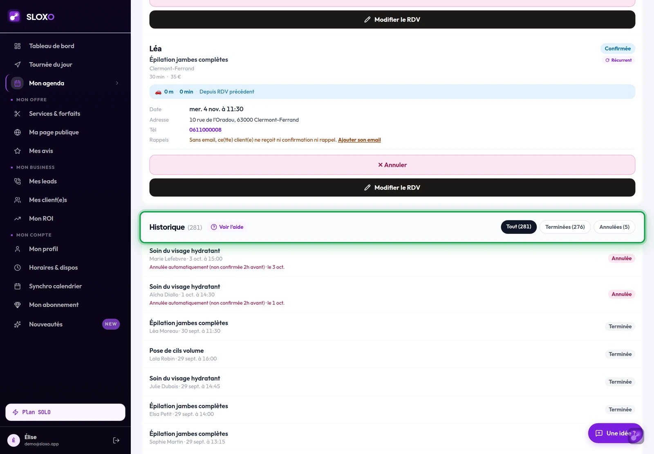The width and height of the screenshot is (654, 454).
Task: Open Mes avis star icon
Action: (x=18, y=151)
